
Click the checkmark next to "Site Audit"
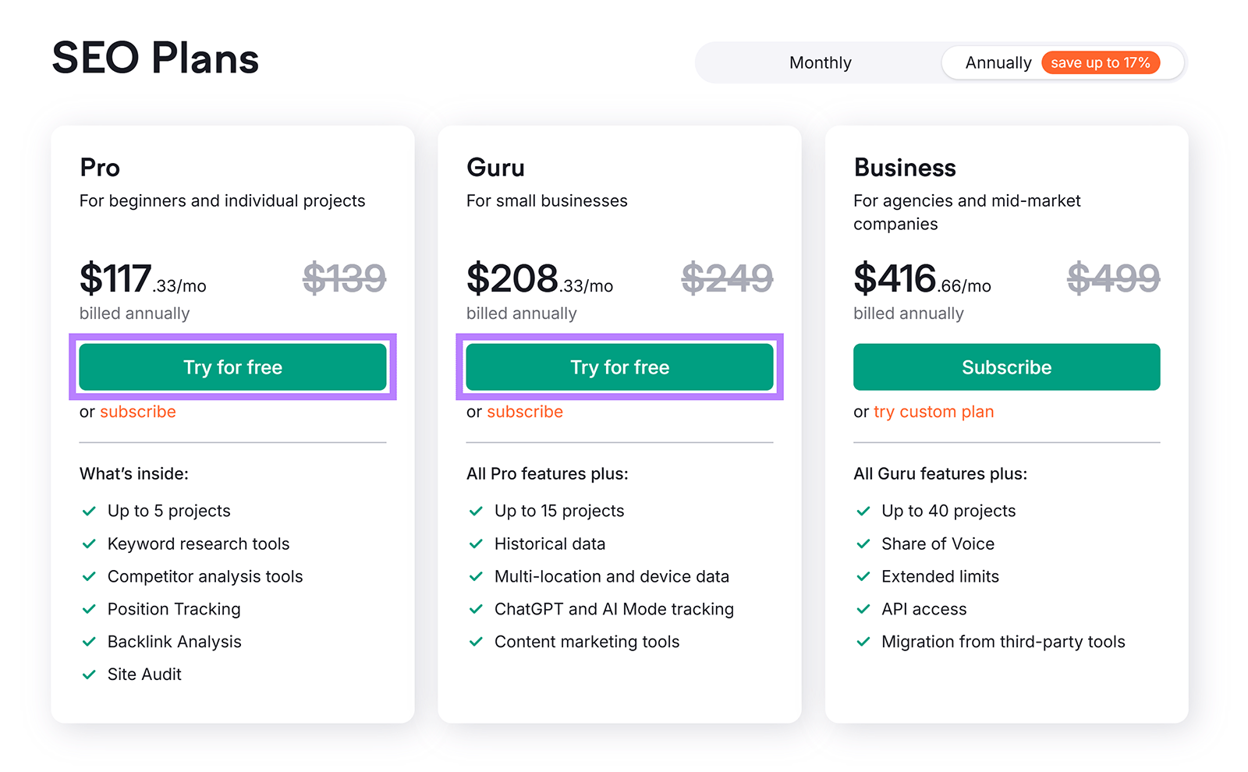tap(88, 674)
